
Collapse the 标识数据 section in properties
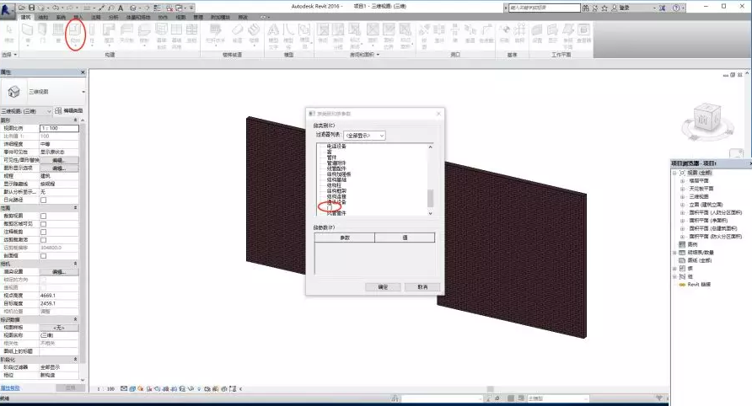pos(75,319)
